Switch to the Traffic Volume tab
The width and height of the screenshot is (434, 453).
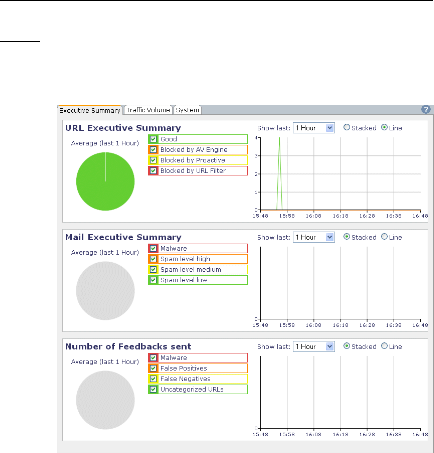tap(148, 110)
